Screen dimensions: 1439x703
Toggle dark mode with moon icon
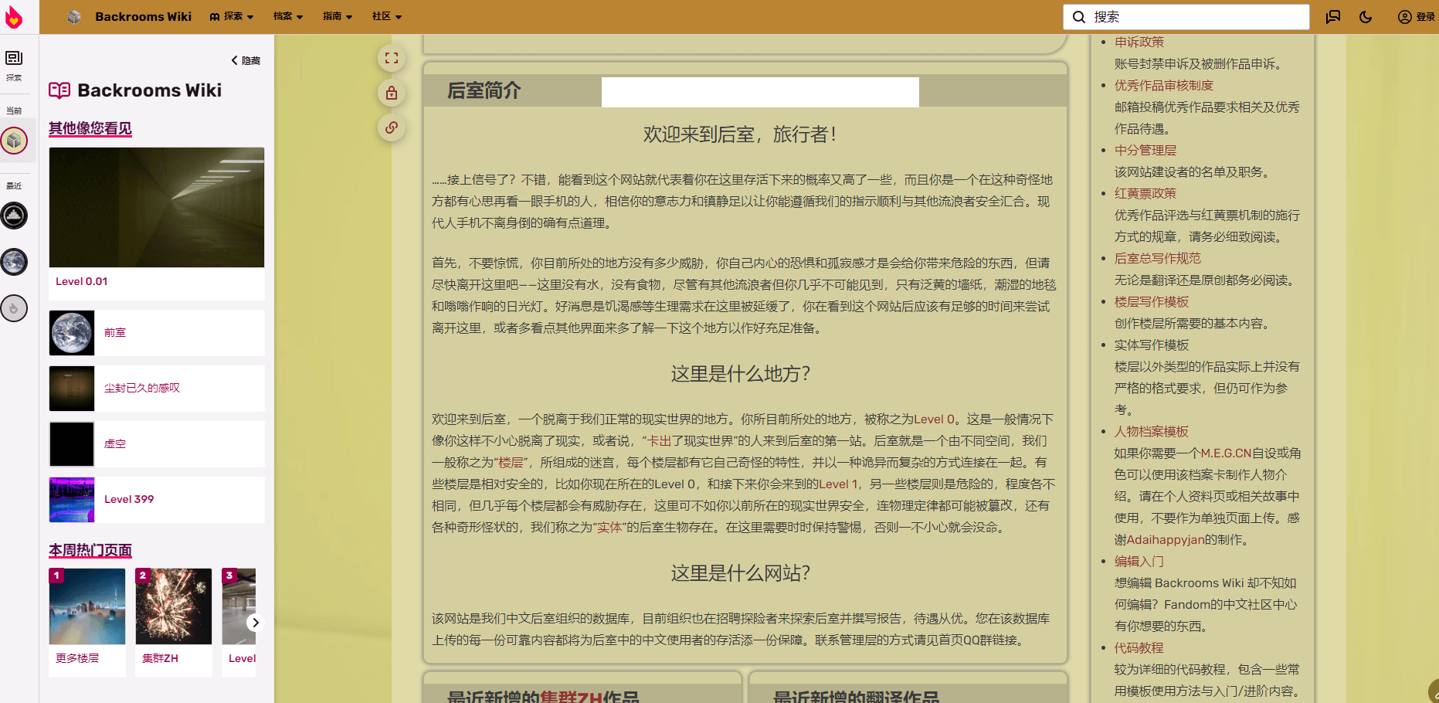[1366, 17]
